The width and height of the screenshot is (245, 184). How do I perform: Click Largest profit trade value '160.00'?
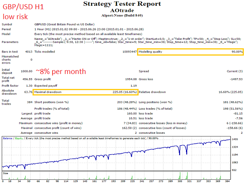(x=132, y=113)
